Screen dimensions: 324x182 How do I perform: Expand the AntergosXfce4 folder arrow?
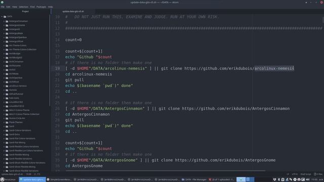point(4,41)
